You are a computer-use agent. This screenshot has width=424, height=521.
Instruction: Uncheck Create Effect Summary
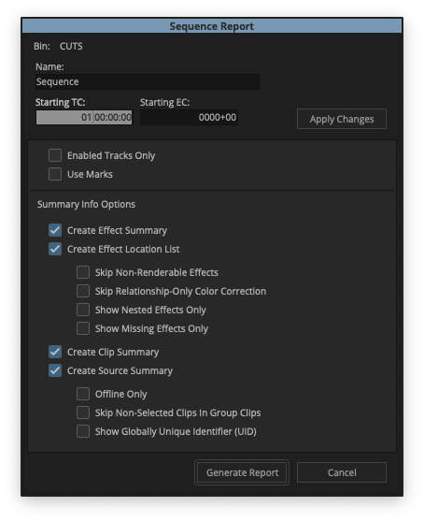(55, 230)
